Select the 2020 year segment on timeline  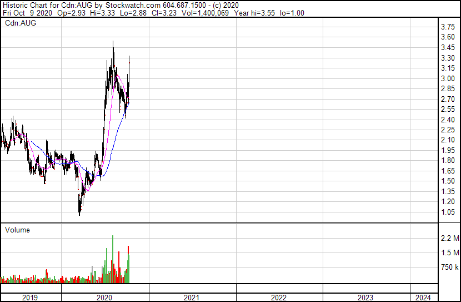[104, 298]
